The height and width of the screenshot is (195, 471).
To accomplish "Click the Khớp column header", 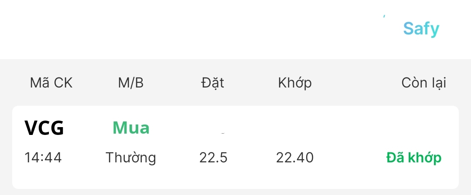I will pos(295,83).
